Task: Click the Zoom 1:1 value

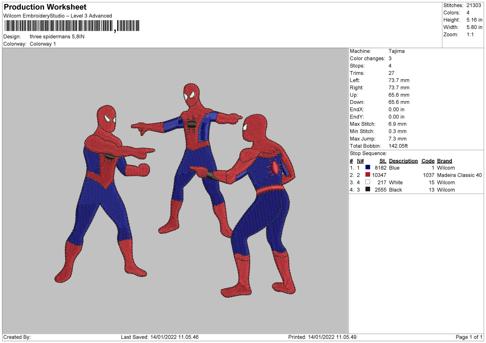Action: click(x=471, y=34)
